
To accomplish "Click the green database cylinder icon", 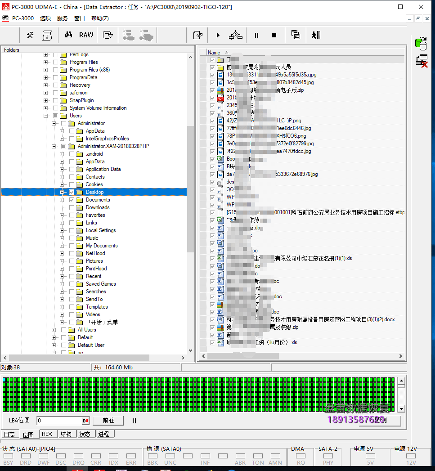I will pyautogui.click(x=421, y=44).
